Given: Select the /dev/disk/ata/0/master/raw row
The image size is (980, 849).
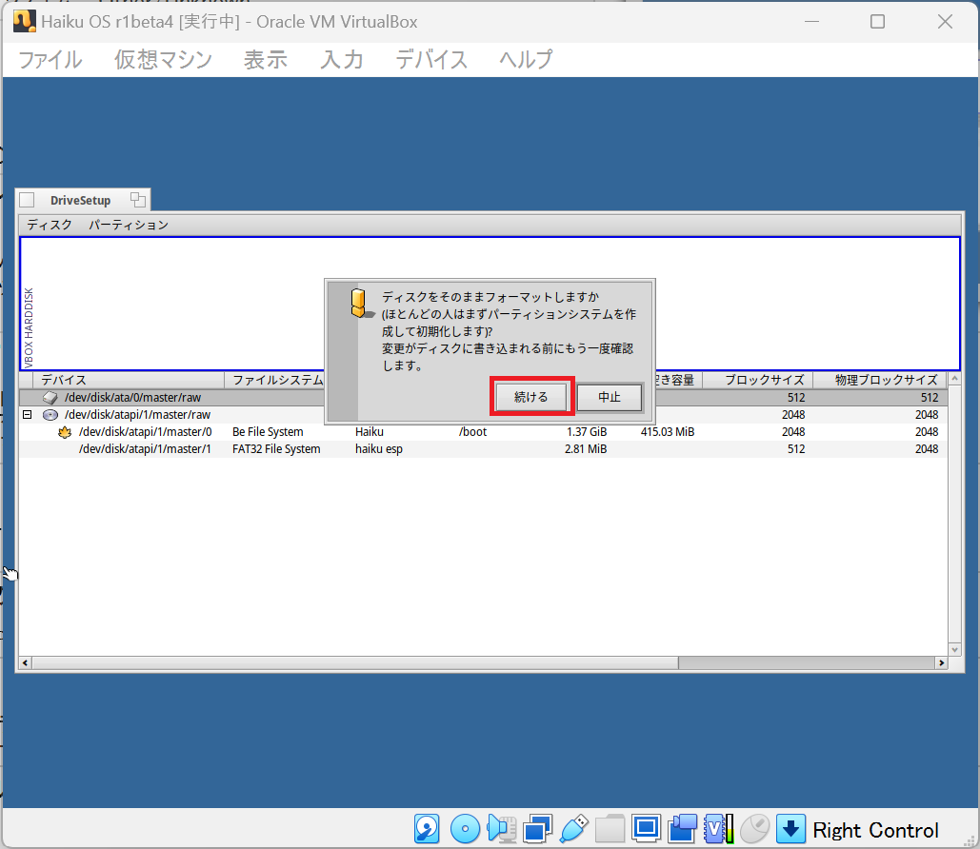Looking at the screenshot, I should pyautogui.click(x=483, y=397).
